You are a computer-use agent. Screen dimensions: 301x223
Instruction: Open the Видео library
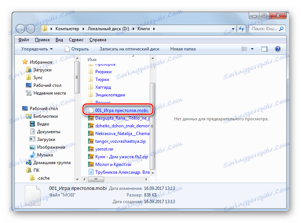pos(43,124)
